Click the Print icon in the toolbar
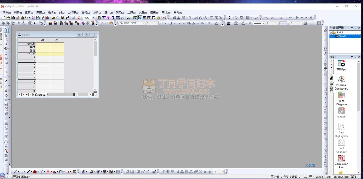Image resolution: width=363 pixels, height=179 pixels. [x=99, y=18]
